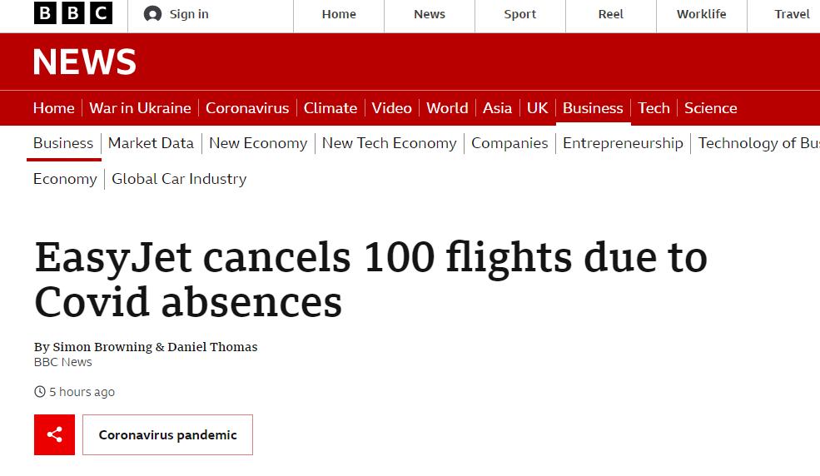Click the Sign in text link
820x476 pixels.
pyautogui.click(x=189, y=14)
